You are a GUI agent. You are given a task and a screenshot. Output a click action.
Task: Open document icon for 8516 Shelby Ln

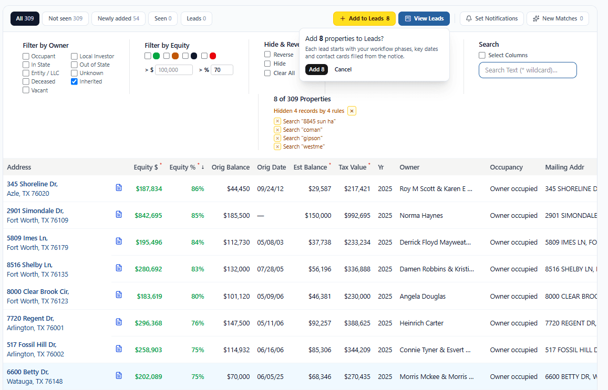(119, 268)
